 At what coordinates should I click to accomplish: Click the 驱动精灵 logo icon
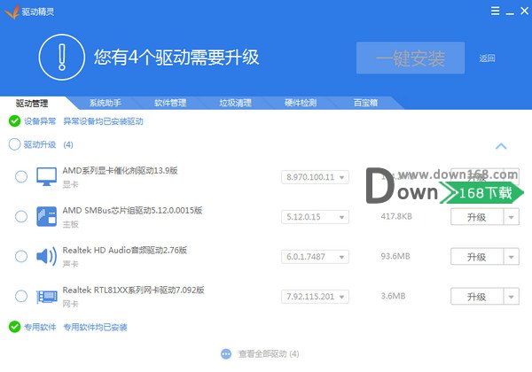click(x=12, y=12)
